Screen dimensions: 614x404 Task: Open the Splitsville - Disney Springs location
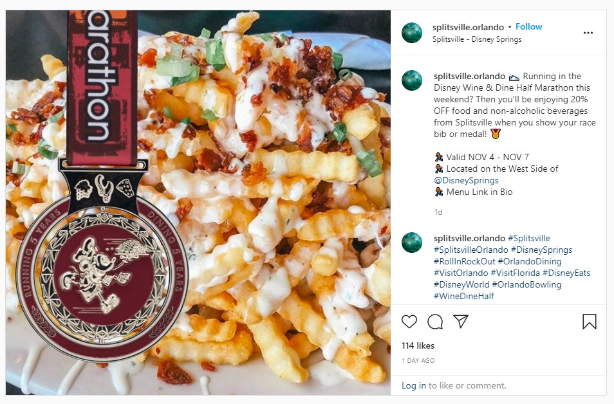coord(477,39)
